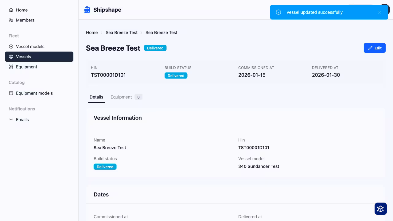Click Delivered badge under BUILD STATUS
Image resolution: width=393 pixels, height=221 pixels.
tap(176, 76)
